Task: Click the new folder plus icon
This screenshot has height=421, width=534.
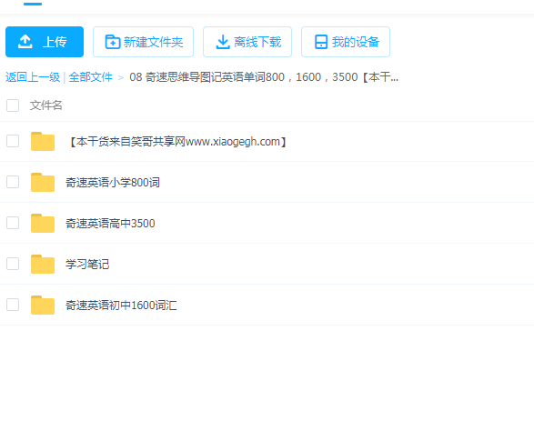Action: [x=113, y=42]
